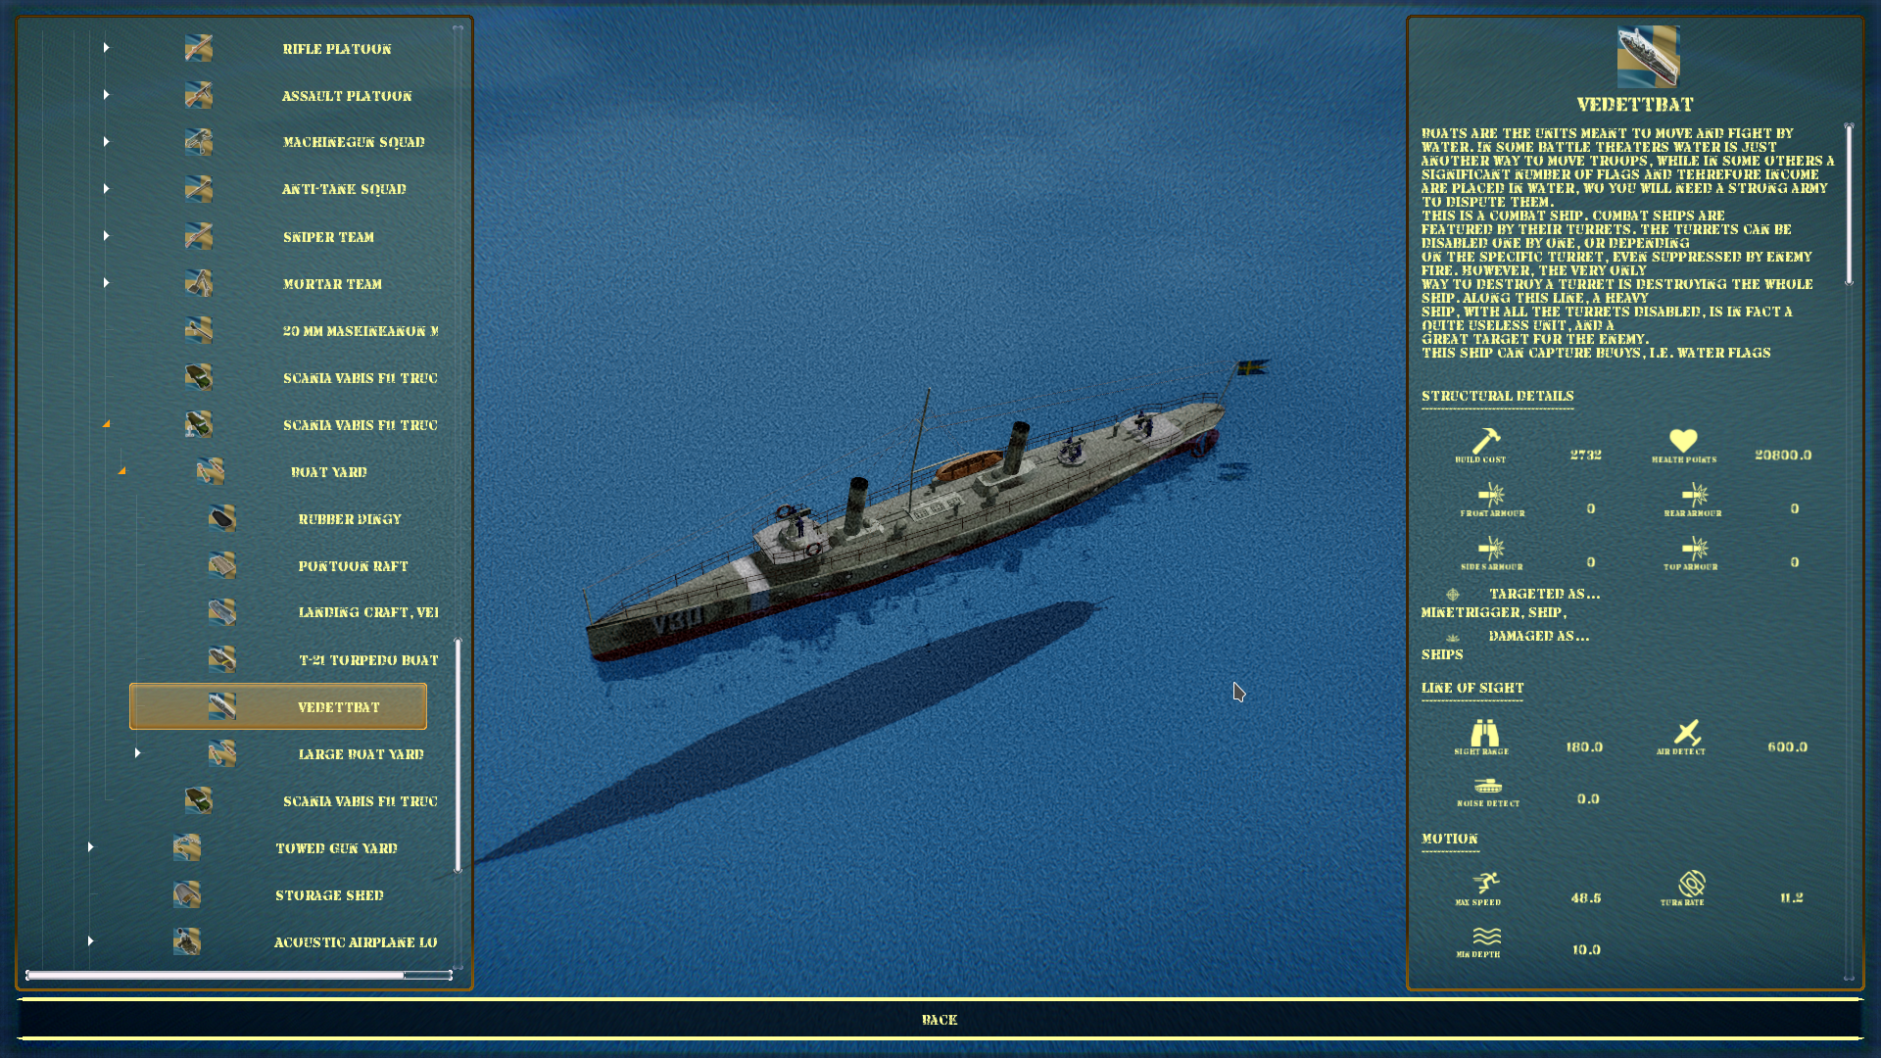The height and width of the screenshot is (1058, 1881).
Task: Click the Top Armour icon
Action: pos(1694,549)
